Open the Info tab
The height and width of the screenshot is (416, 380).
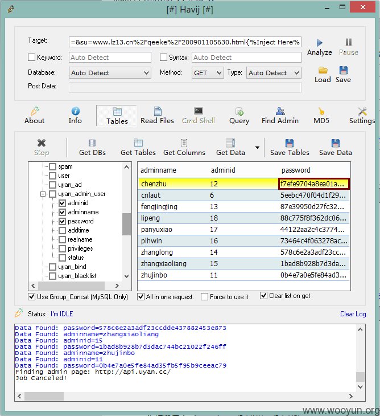click(x=75, y=116)
